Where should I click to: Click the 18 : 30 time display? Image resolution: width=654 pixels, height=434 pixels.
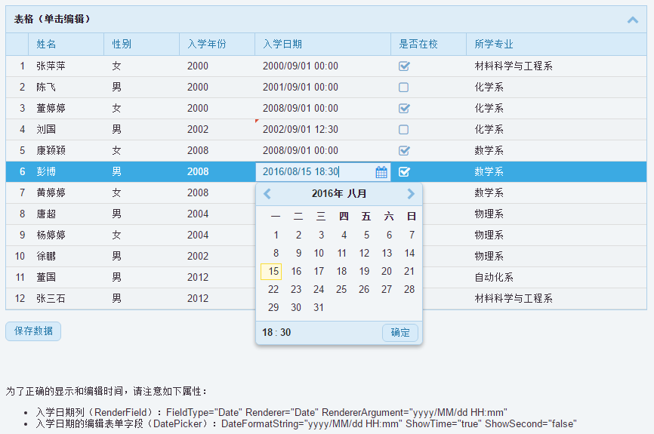[x=276, y=333]
